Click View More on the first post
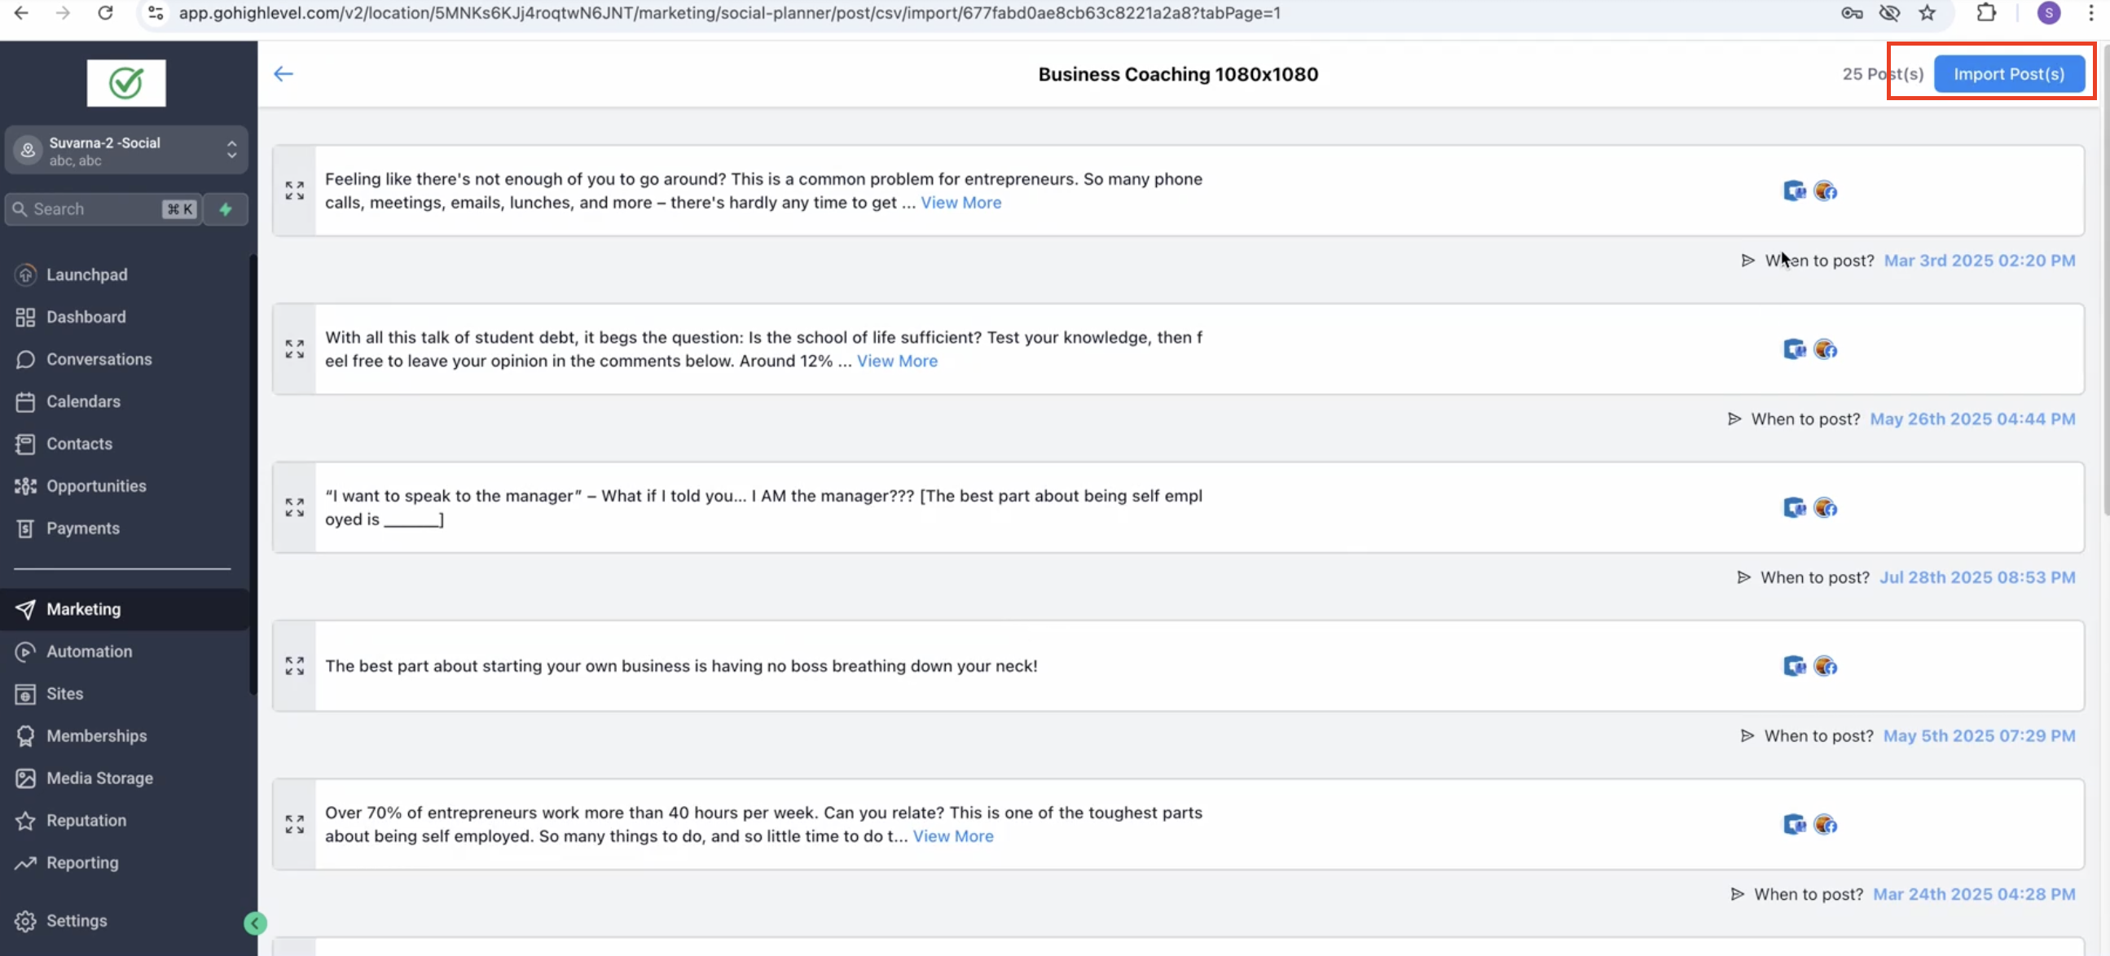The width and height of the screenshot is (2110, 956). tap(960, 202)
